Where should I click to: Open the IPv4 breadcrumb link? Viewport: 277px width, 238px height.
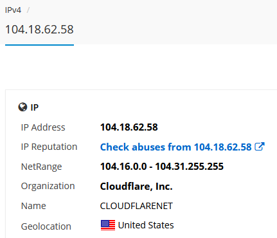click(13, 10)
